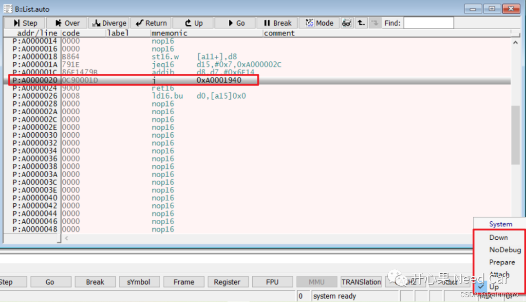Click the system ready status field

[x=354, y=296]
